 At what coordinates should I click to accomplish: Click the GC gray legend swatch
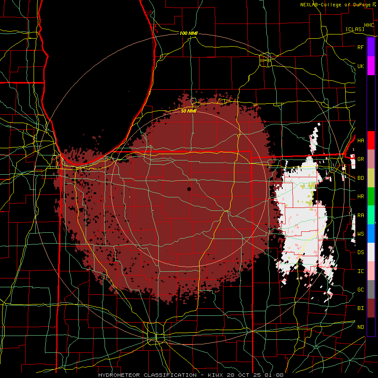click(x=371, y=289)
